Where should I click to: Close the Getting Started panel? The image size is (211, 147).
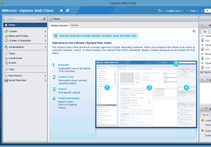click(x=194, y=31)
